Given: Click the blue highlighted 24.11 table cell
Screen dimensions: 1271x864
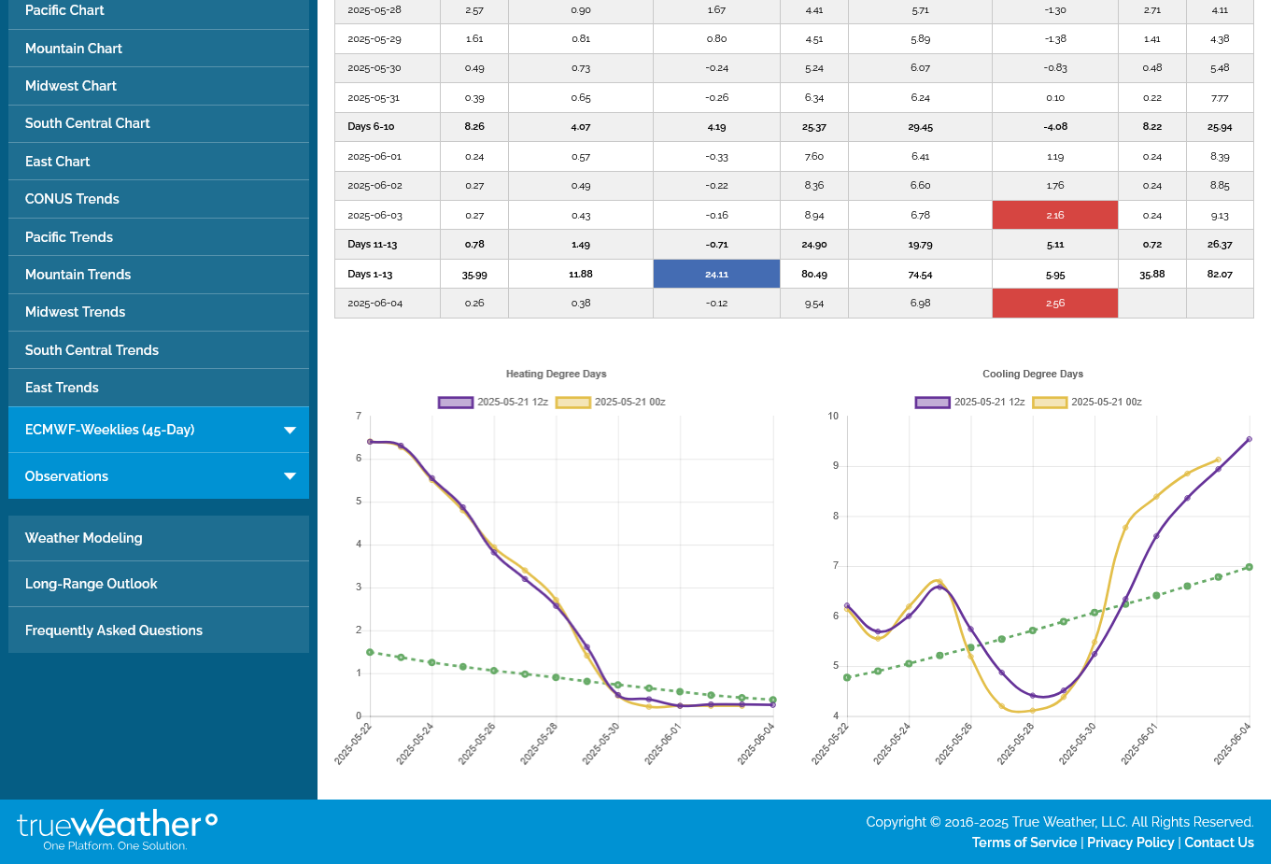Looking at the screenshot, I should coord(716,274).
